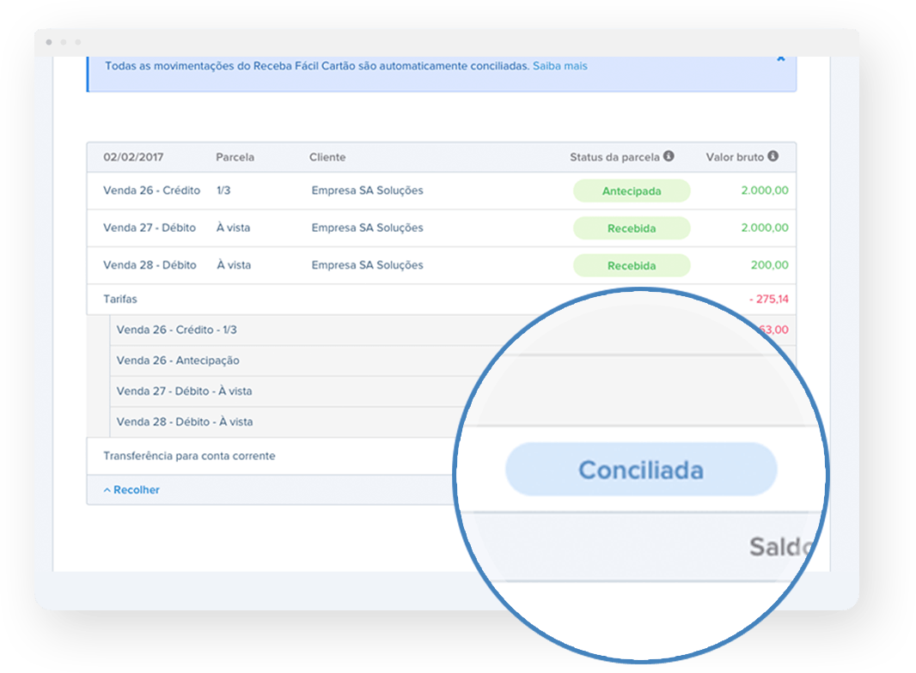The width and height of the screenshot is (916, 673).
Task: Select Venda 26 - Crédito row label
Action: coord(151,191)
